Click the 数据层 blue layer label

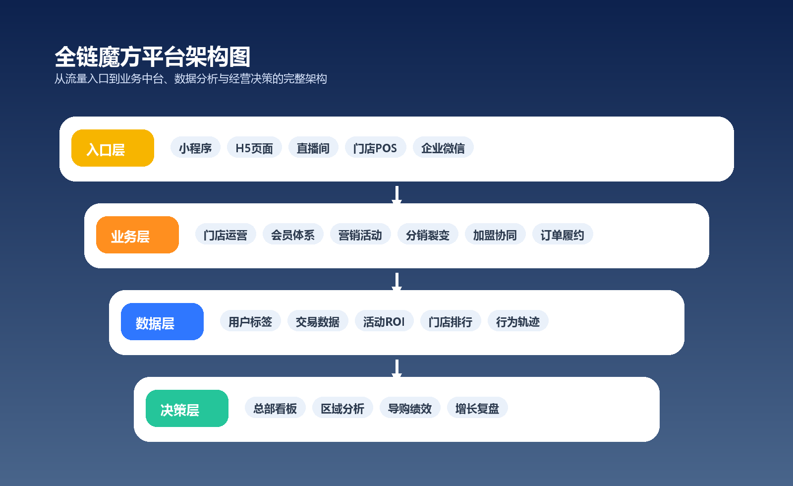click(162, 322)
